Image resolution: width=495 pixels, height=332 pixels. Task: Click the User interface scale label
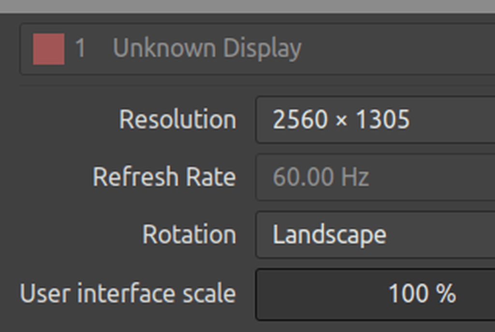(128, 294)
